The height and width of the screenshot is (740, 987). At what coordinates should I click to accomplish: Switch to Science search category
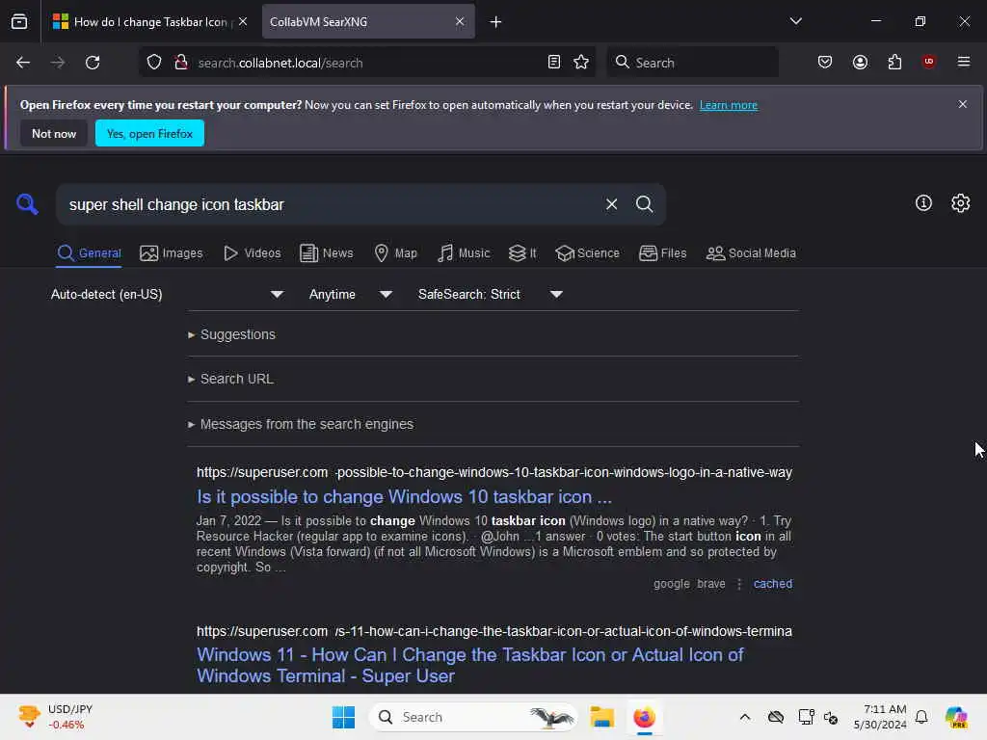click(x=587, y=253)
